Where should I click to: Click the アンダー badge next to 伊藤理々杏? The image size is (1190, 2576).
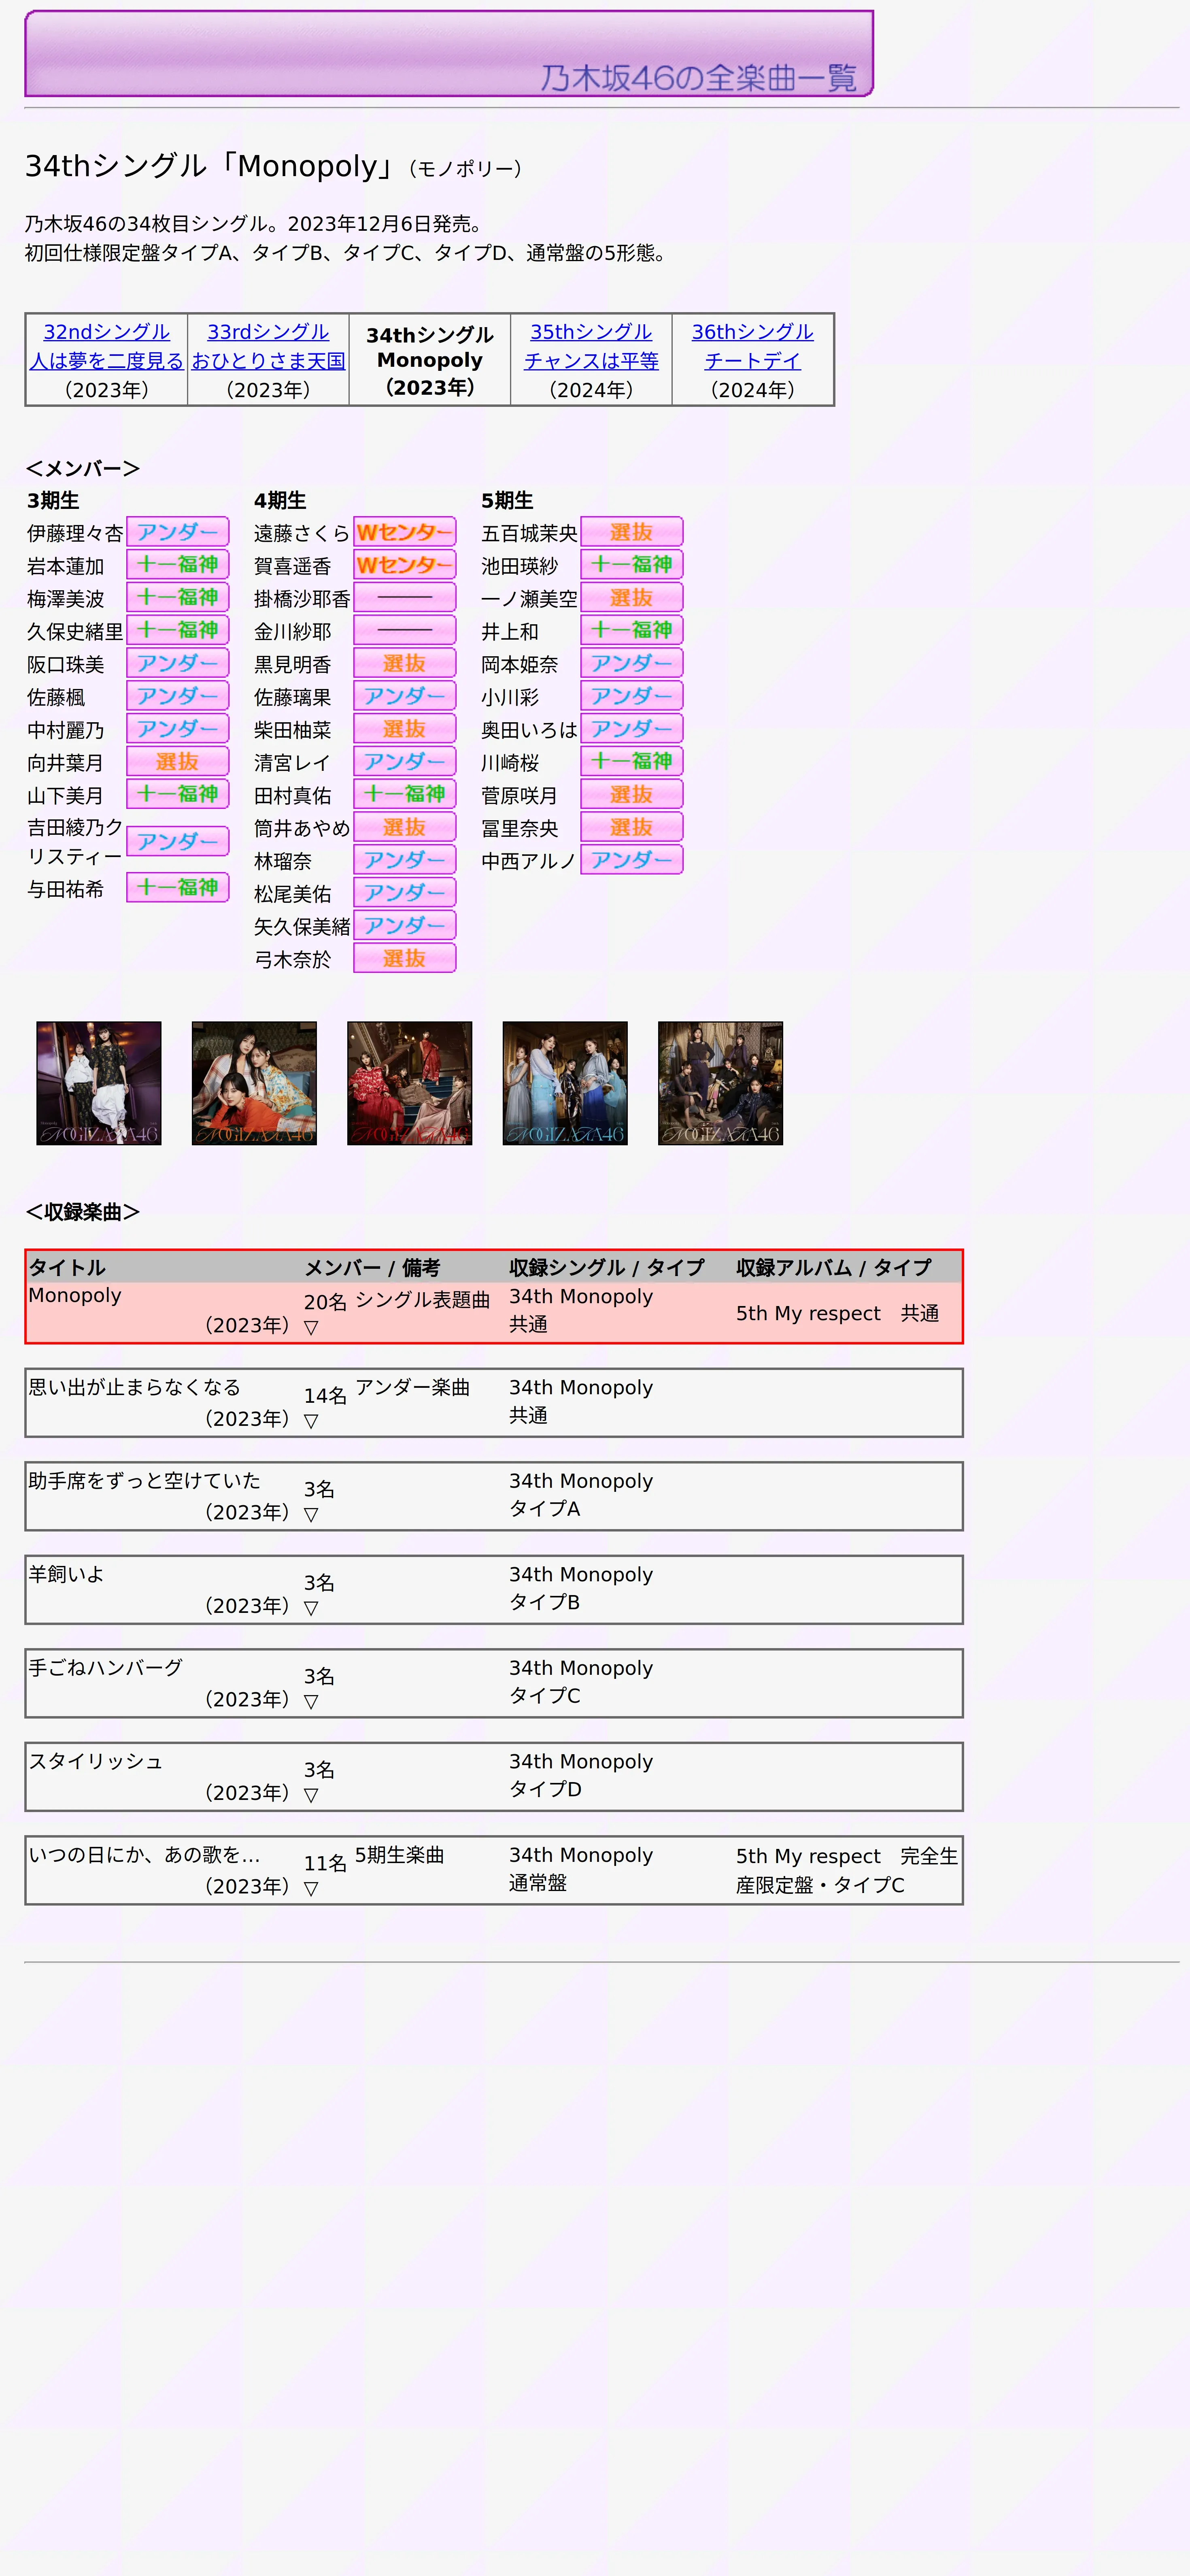click(177, 532)
